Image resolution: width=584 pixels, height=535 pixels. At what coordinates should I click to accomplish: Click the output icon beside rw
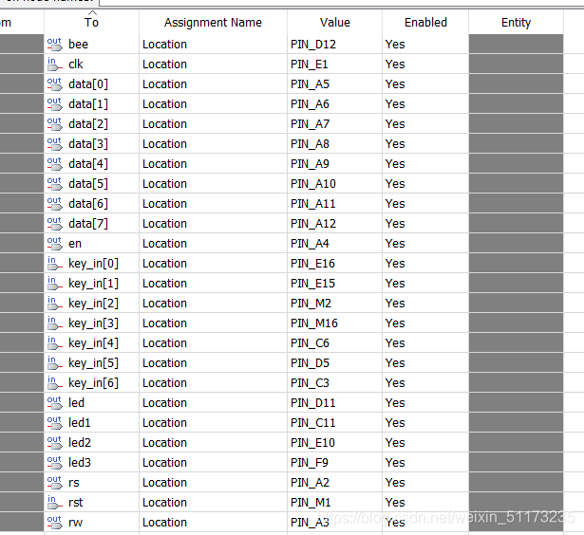(55, 523)
